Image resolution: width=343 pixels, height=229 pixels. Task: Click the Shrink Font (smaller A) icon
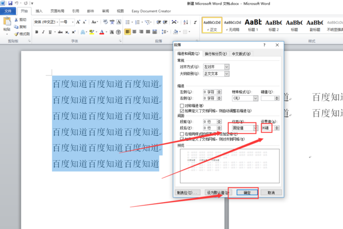85,22
